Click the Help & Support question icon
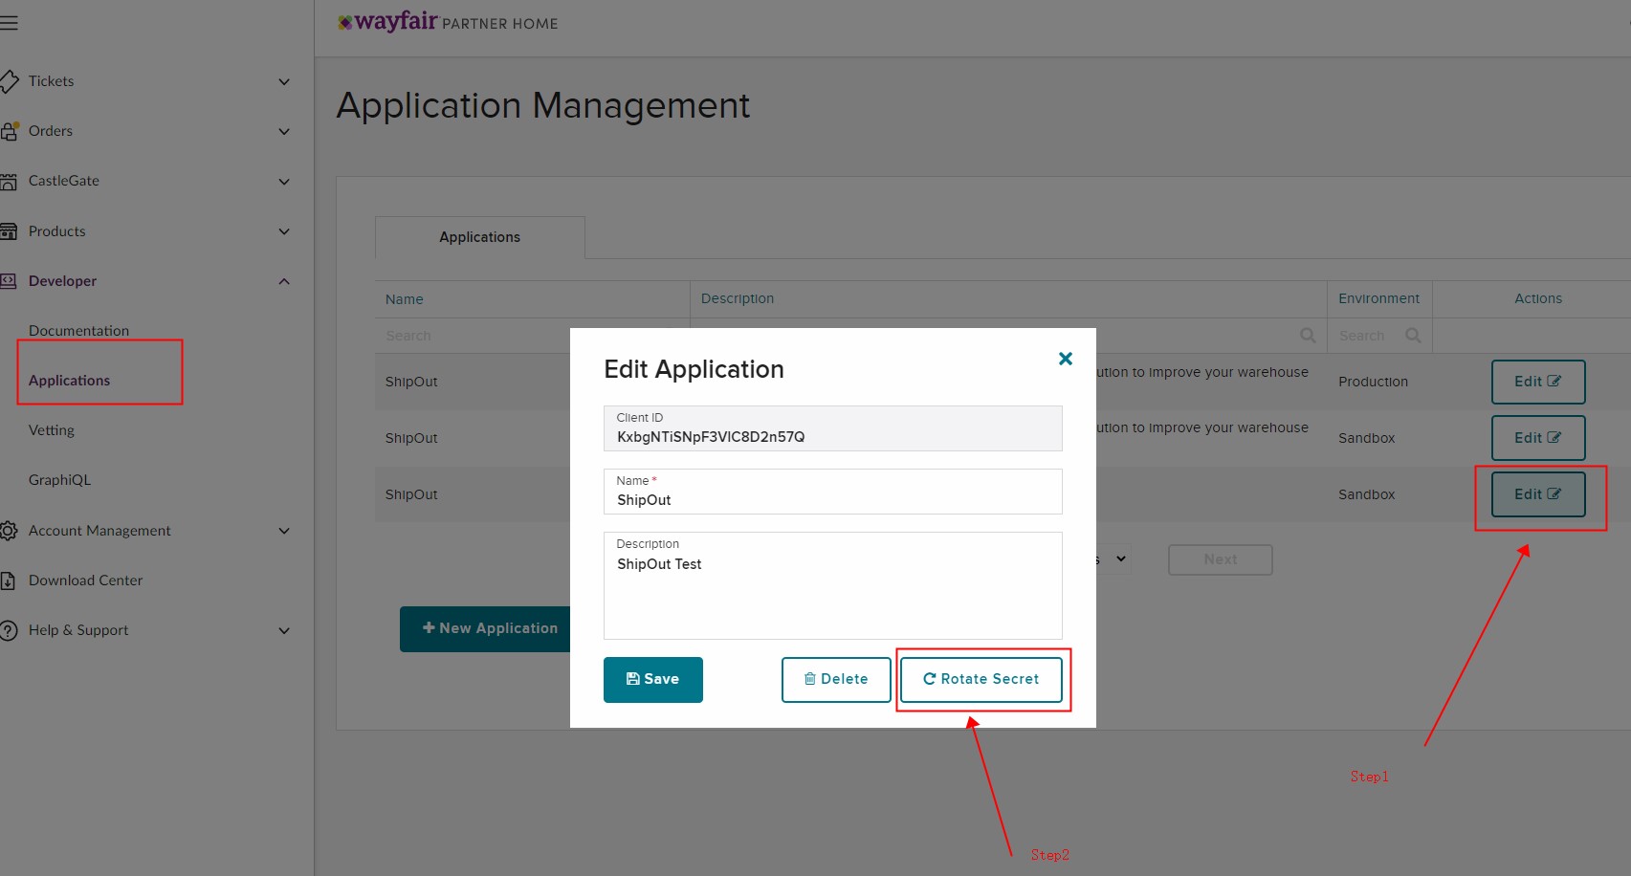 (x=9, y=630)
